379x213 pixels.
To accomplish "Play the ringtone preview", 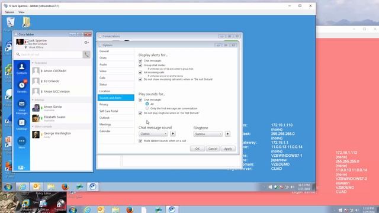I will coord(227,134).
